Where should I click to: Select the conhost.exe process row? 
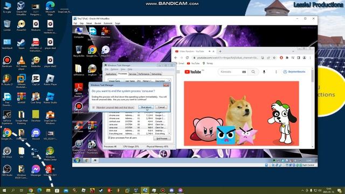click(x=138, y=121)
